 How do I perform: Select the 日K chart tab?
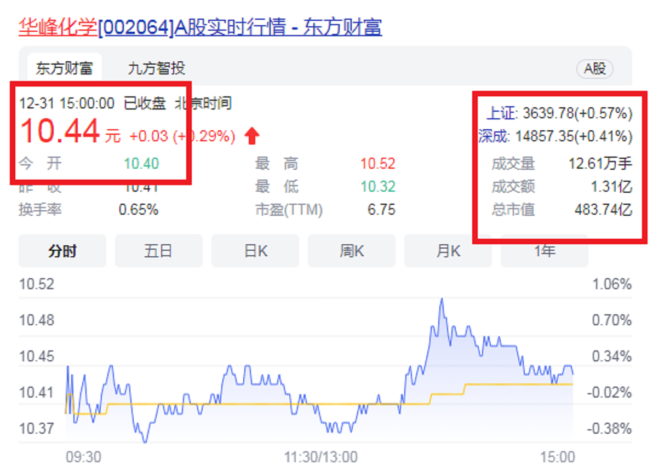click(255, 251)
